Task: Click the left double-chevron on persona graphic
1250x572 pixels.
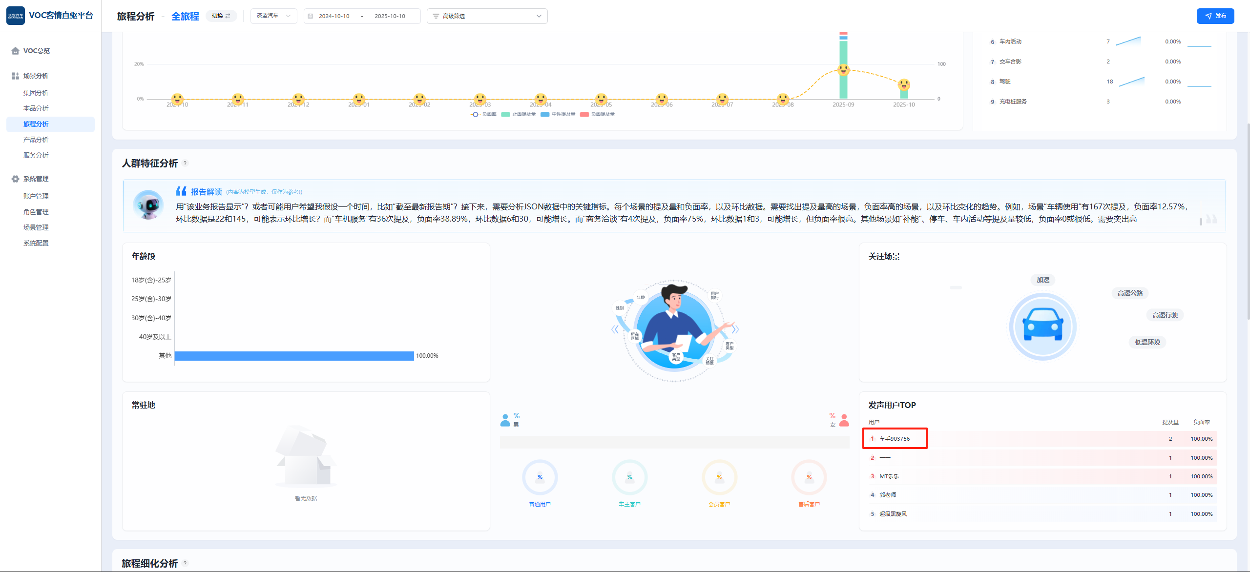Action: pos(615,329)
